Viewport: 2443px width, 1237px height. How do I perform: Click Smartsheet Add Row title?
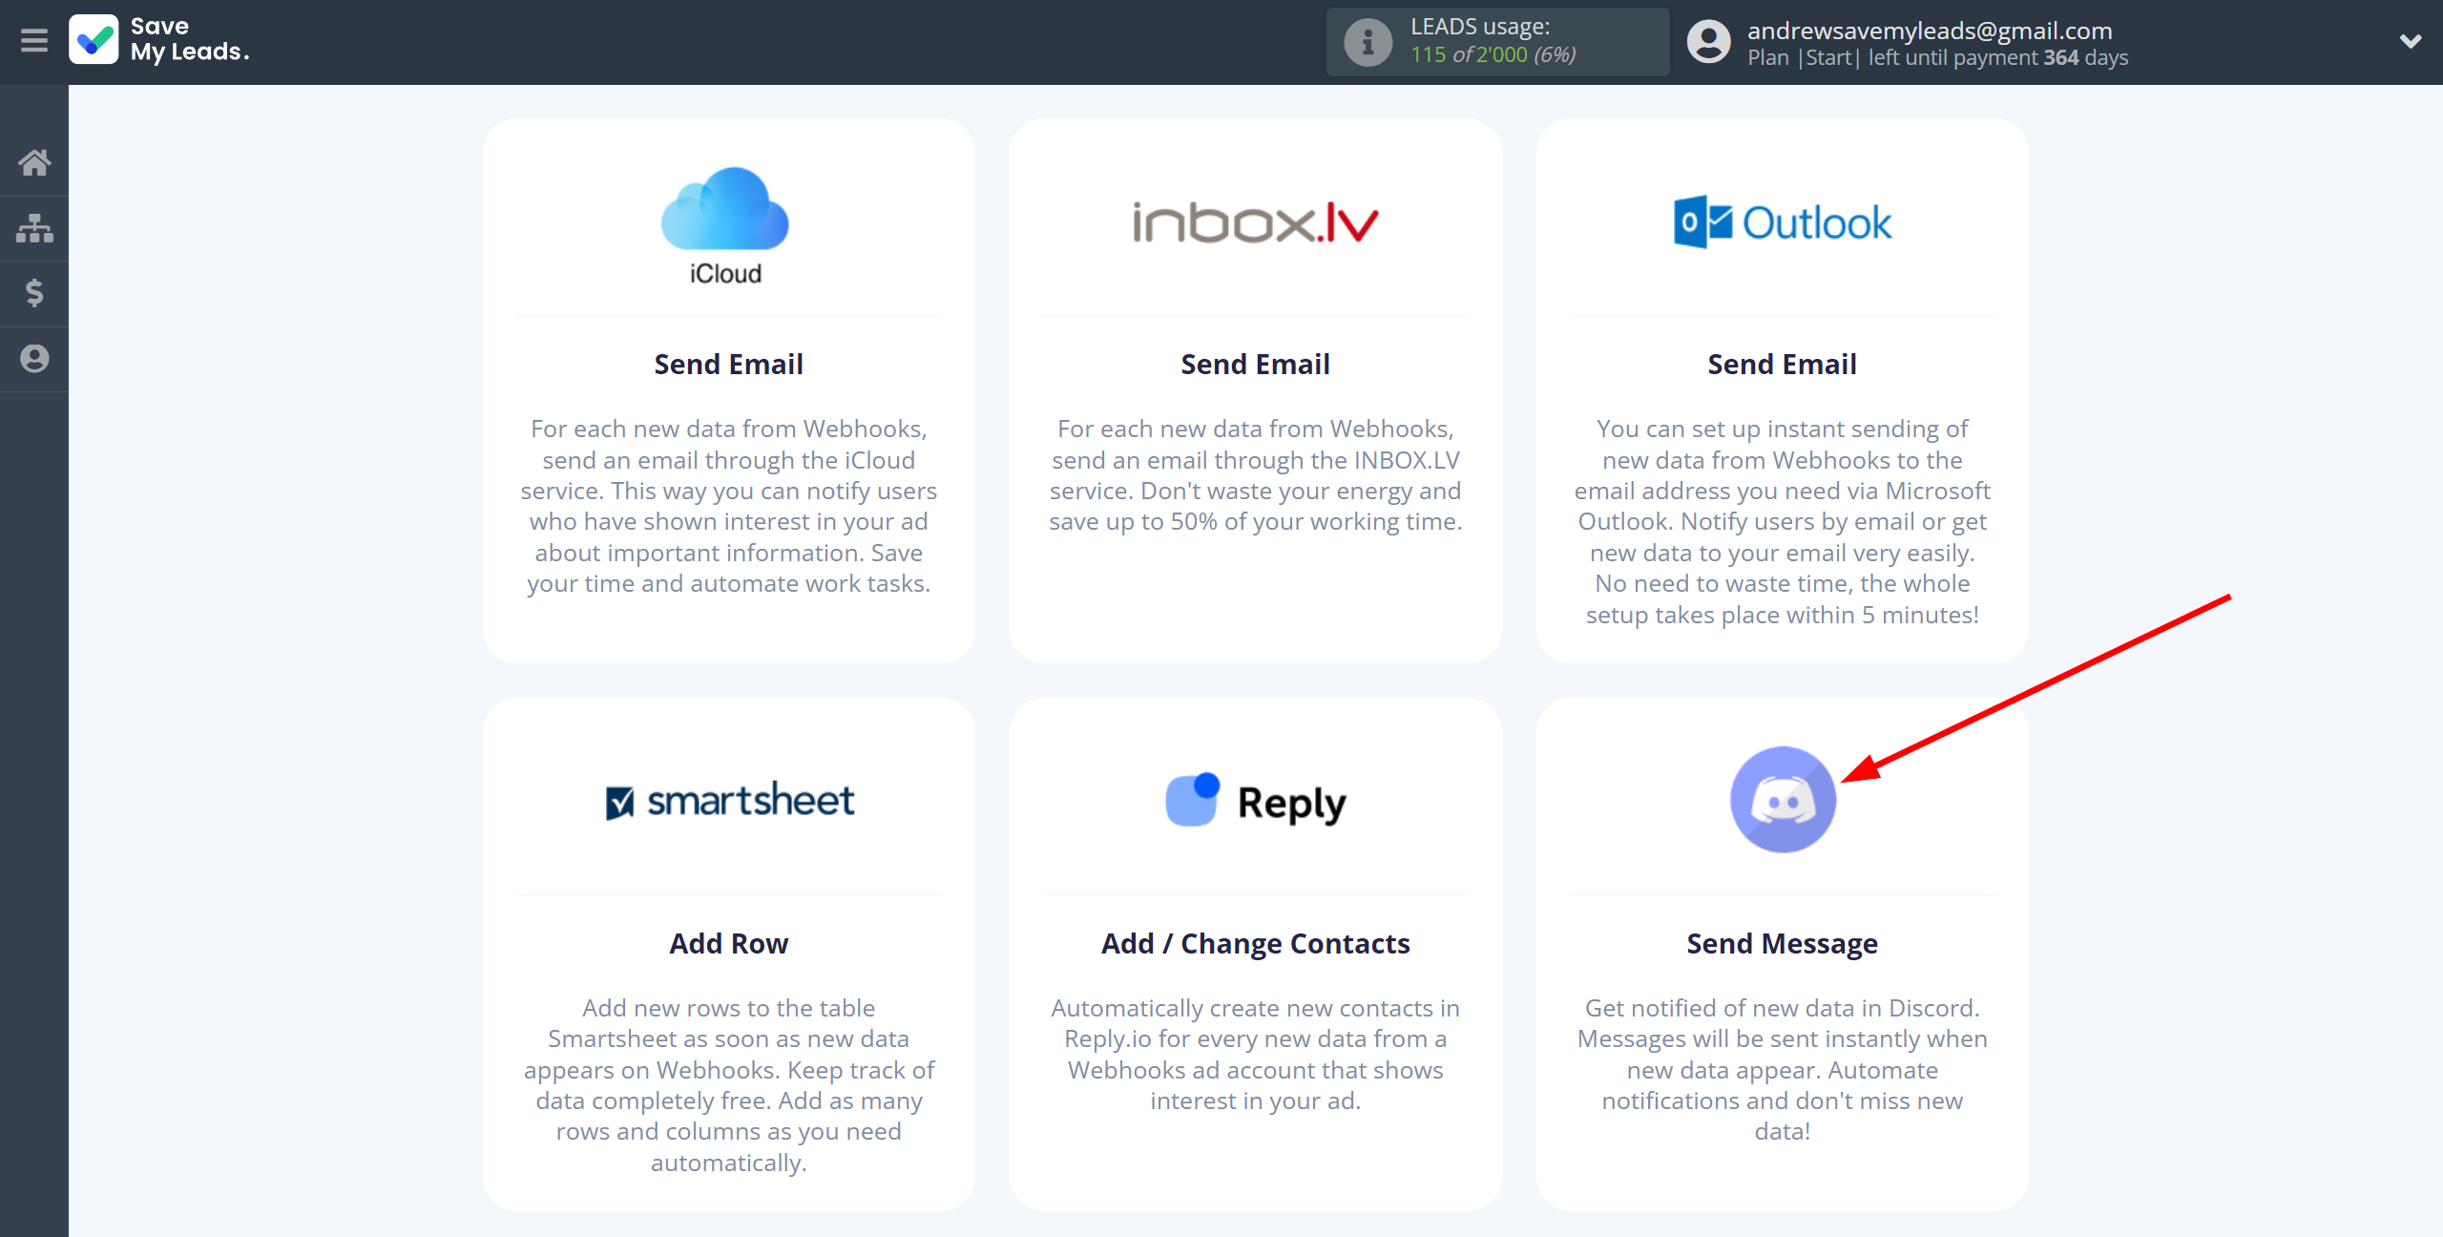(728, 944)
